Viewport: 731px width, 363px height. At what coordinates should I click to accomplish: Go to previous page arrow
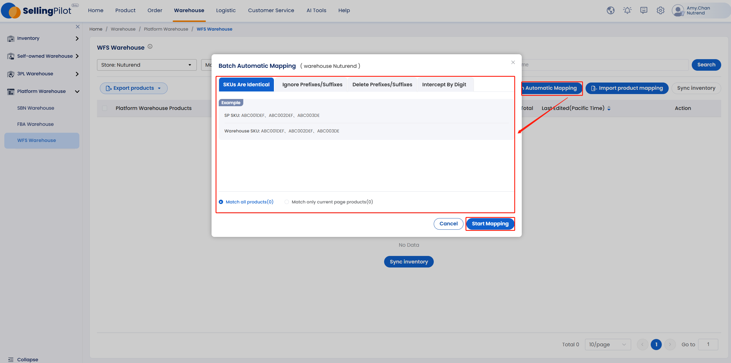click(x=642, y=345)
